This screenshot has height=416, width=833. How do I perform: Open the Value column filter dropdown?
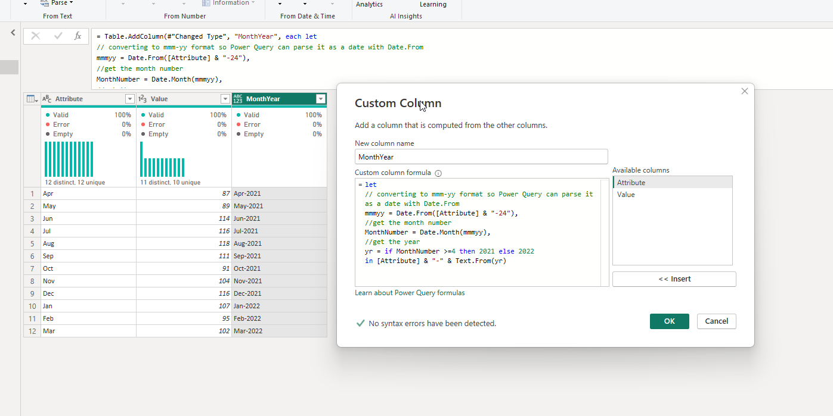pyautogui.click(x=225, y=99)
